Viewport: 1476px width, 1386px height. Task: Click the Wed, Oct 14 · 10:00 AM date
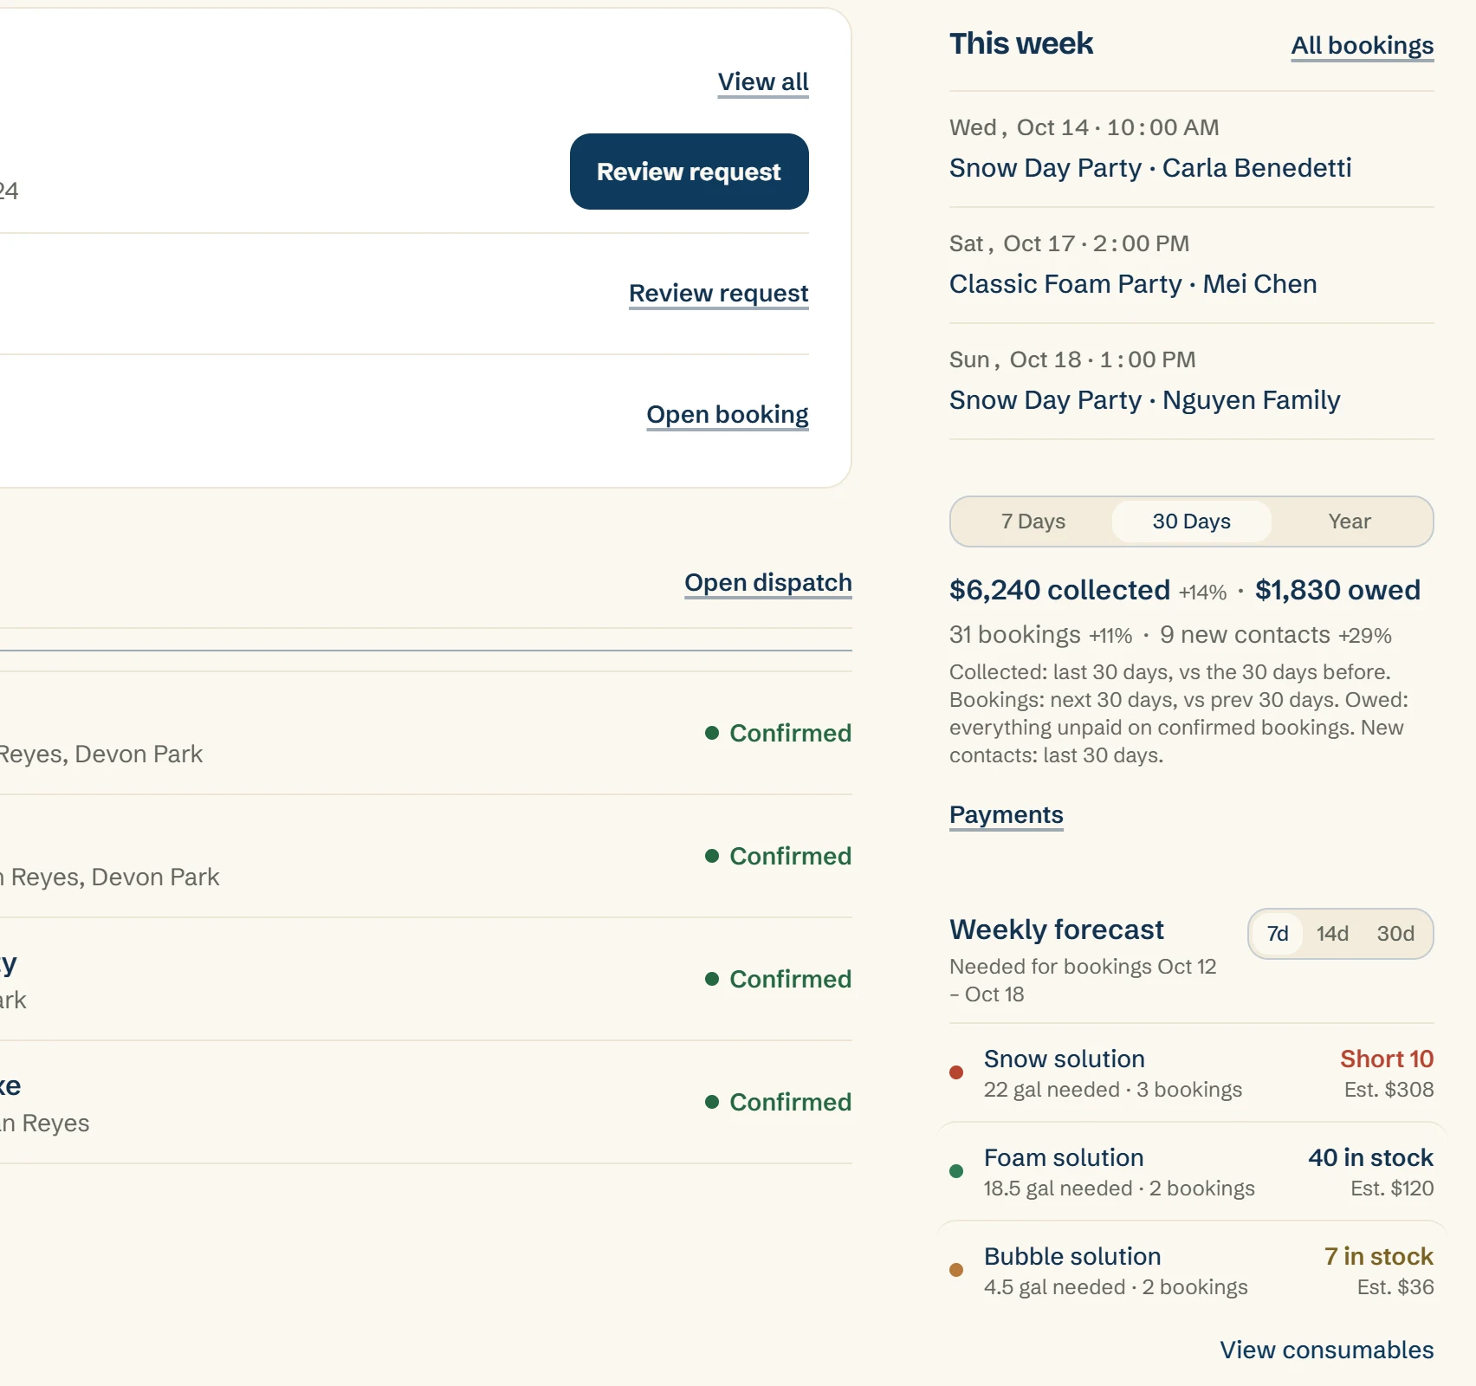1084,127
